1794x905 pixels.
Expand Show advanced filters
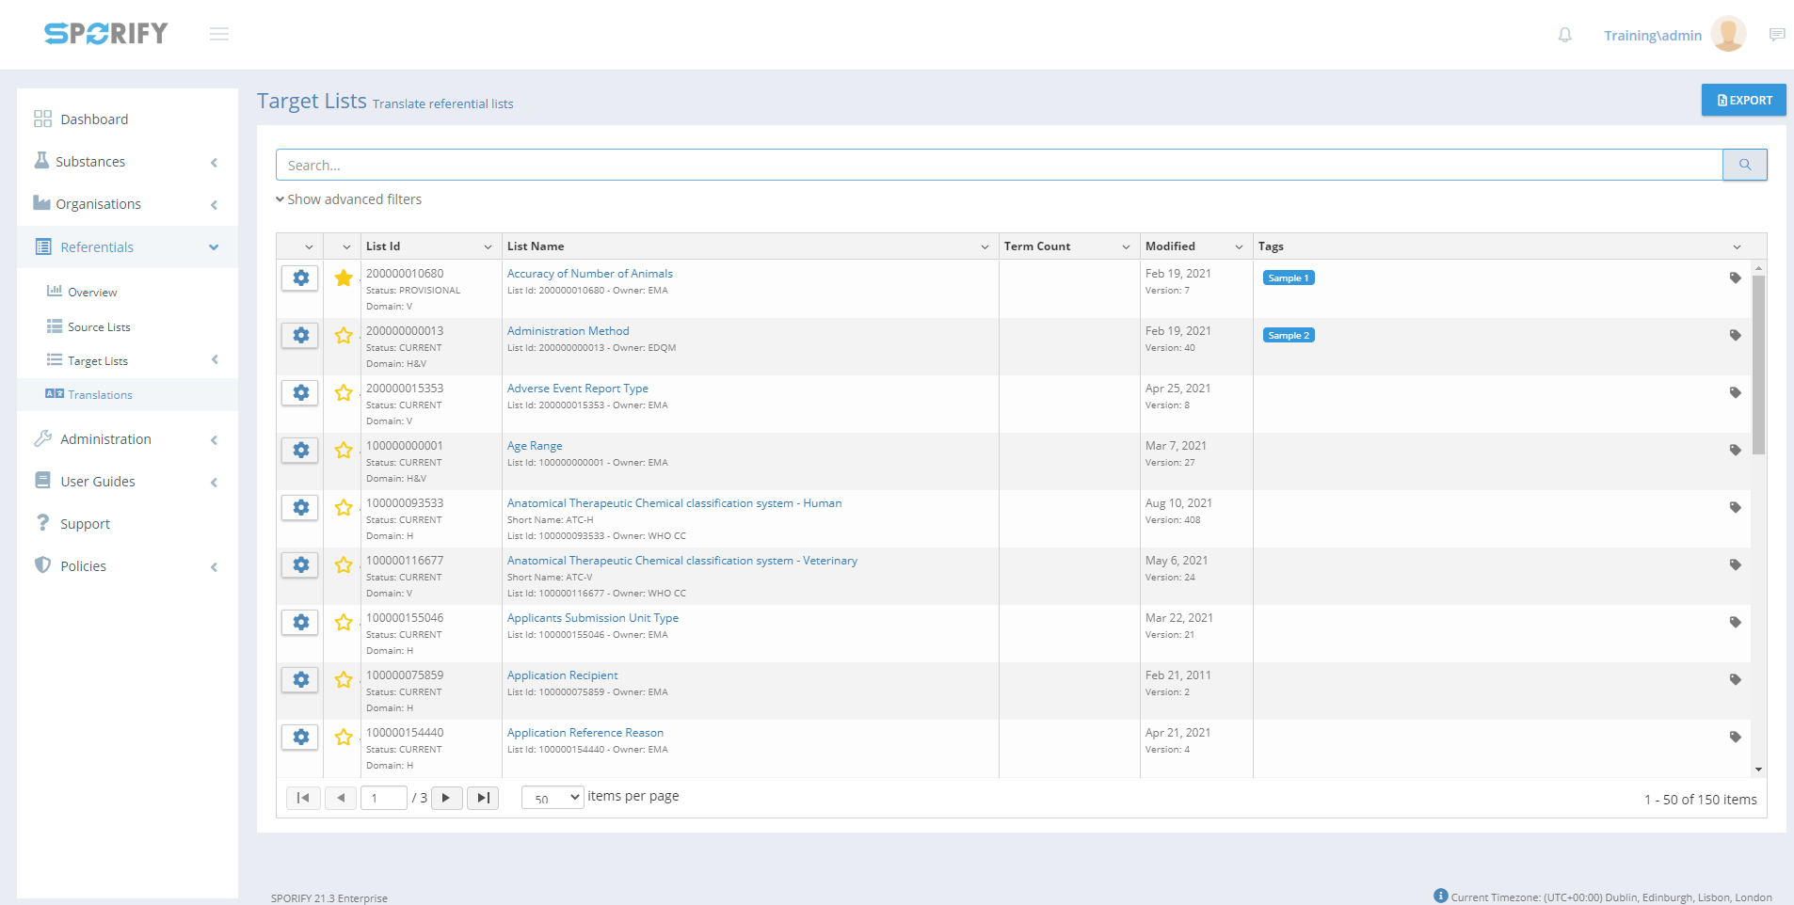tap(349, 199)
